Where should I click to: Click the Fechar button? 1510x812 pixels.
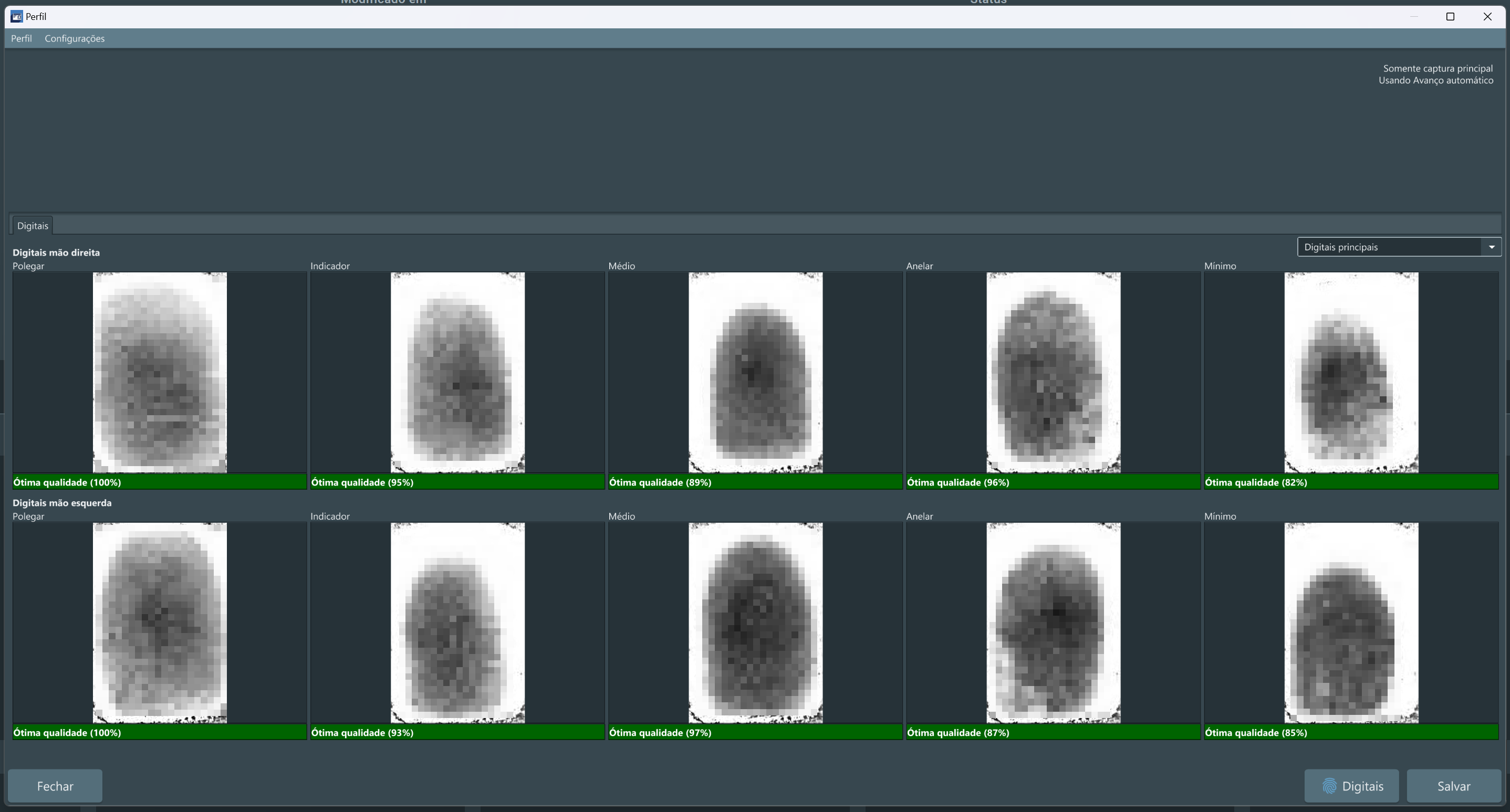[x=55, y=786]
